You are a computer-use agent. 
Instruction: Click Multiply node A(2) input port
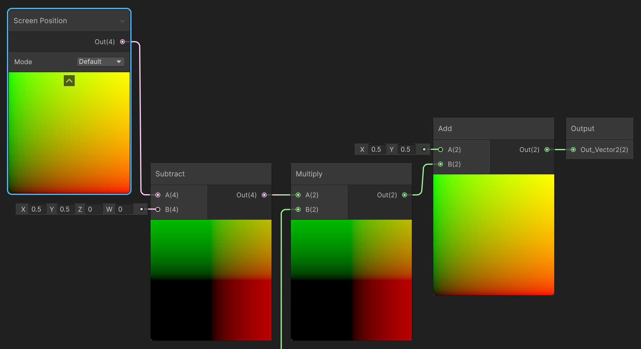pos(298,195)
